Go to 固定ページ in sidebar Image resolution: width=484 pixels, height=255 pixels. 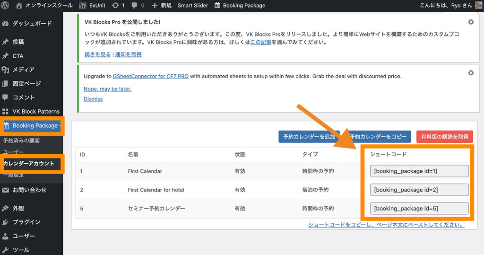tap(26, 84)
